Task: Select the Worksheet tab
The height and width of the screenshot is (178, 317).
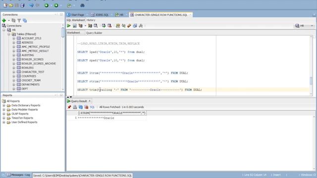Action: pos(73,33)
